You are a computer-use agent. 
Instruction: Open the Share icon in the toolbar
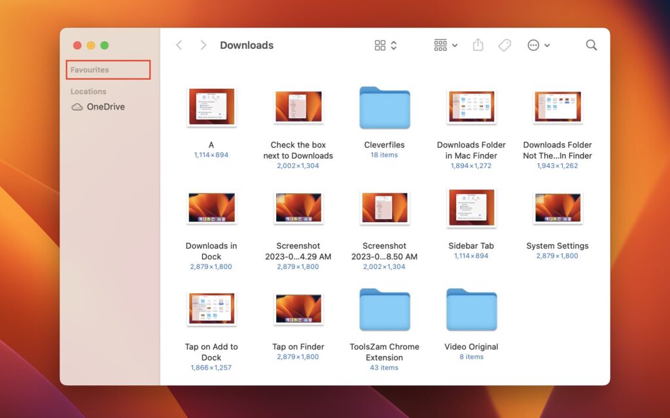point(478,45)
